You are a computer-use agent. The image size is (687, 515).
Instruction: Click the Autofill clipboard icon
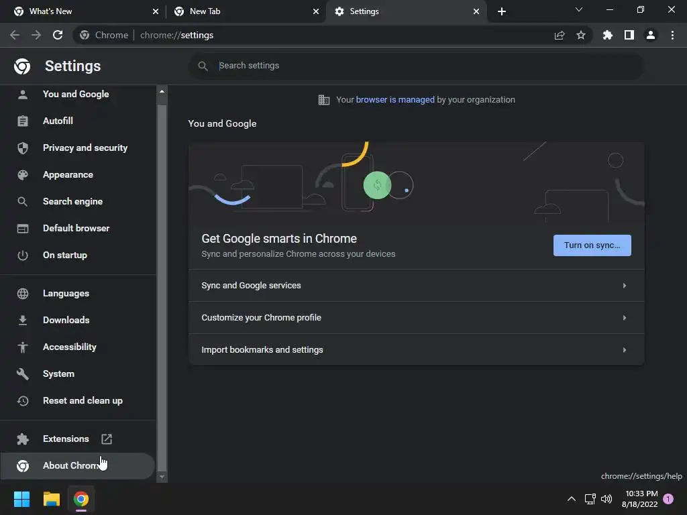click(23, 121)
